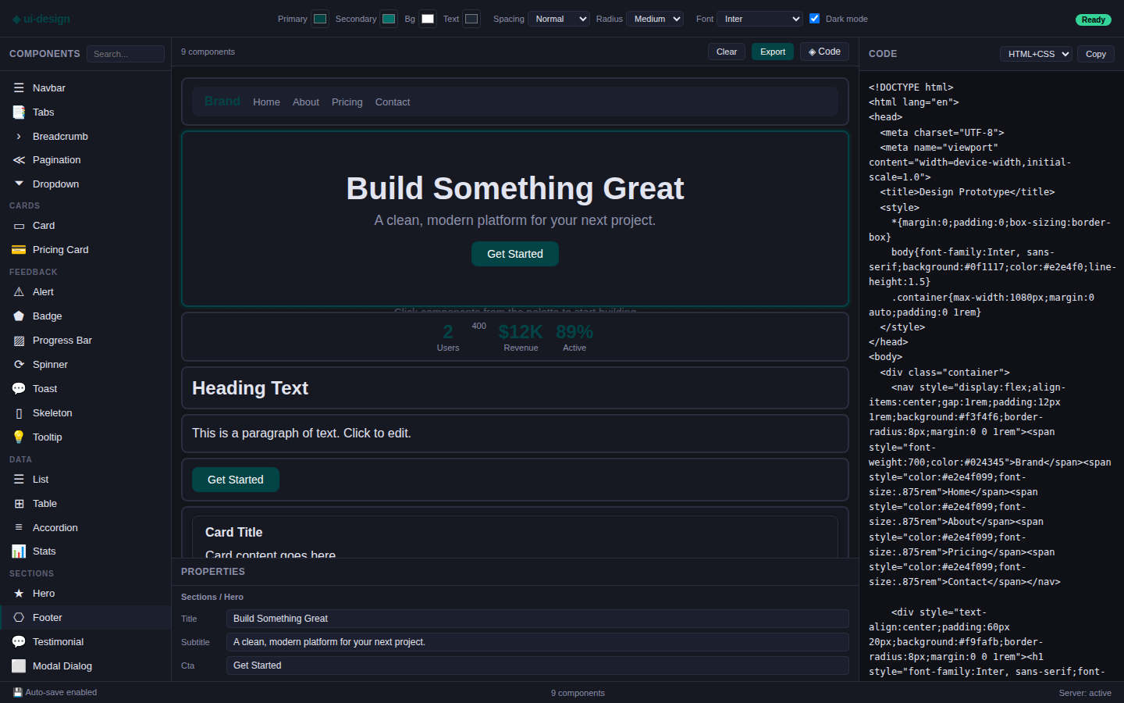Click the Build Something Great hero heading
The height and width of the screenshot is (703, 1124).
coord(515,188)
